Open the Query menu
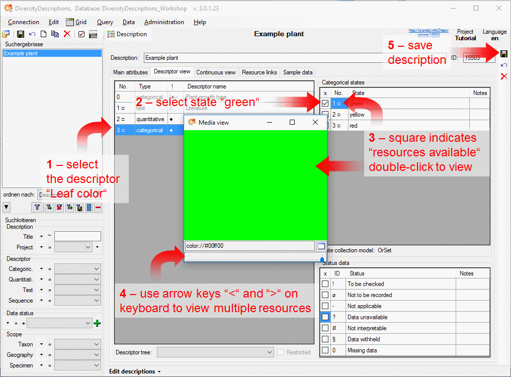The width and height of the screenshot is (511, 377). coord(105,22)
